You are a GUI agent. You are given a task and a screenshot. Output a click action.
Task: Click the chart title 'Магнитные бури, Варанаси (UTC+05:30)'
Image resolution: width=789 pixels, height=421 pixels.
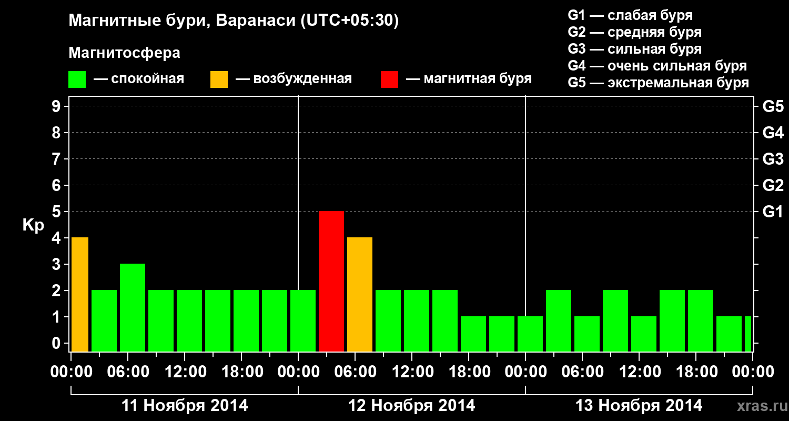[234, 21]
